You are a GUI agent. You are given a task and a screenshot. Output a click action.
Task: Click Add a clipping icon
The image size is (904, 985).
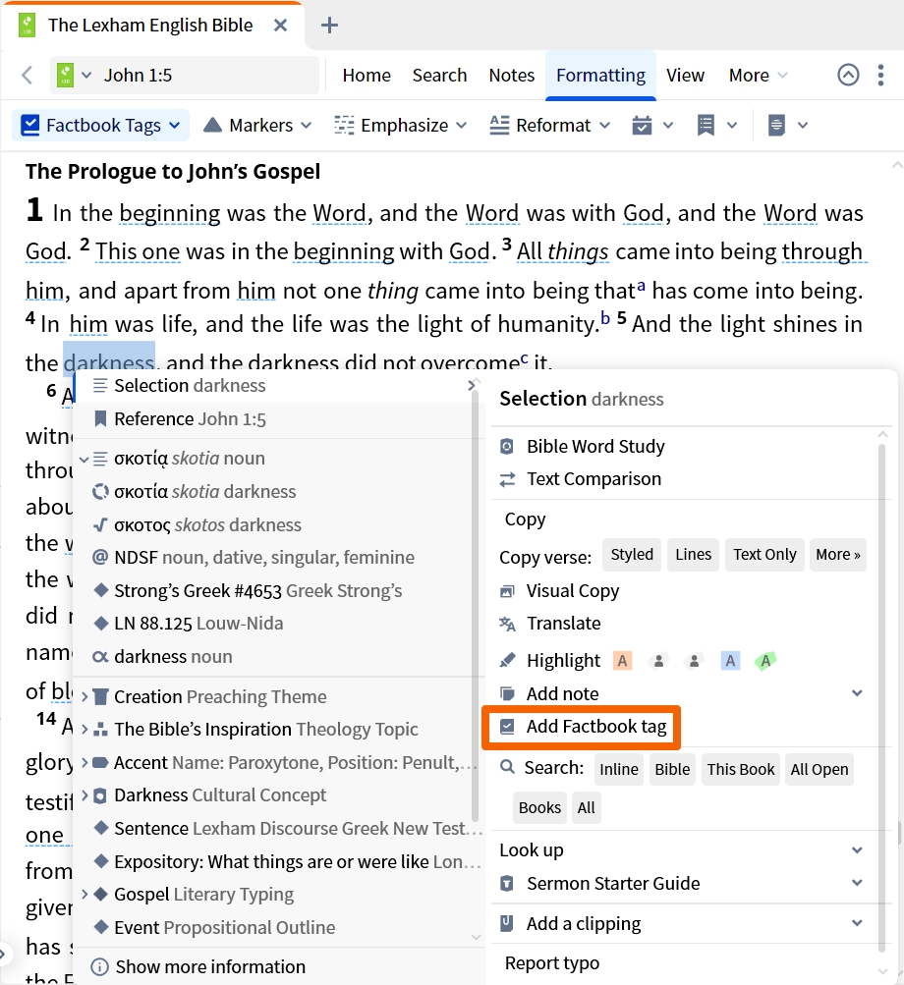pos(507,923)
